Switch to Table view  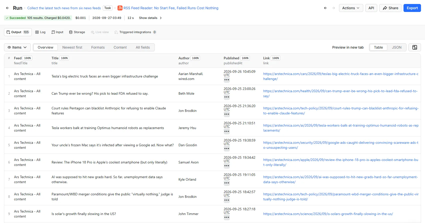click(378, 47)
